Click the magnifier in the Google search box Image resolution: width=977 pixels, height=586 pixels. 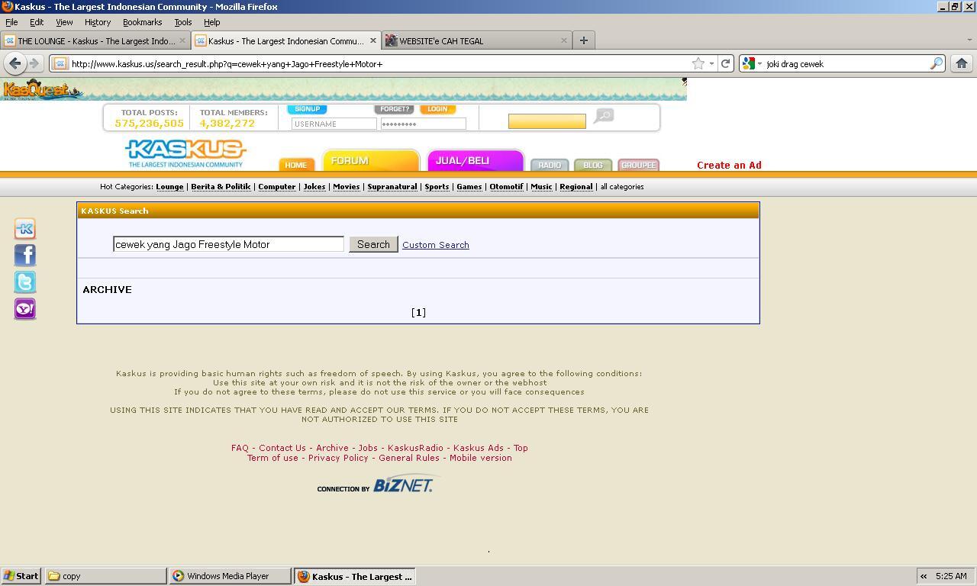(x=936, y=63)
